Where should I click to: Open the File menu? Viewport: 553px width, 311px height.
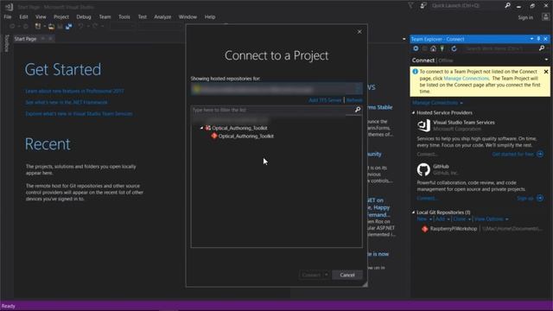click(8, 17)
